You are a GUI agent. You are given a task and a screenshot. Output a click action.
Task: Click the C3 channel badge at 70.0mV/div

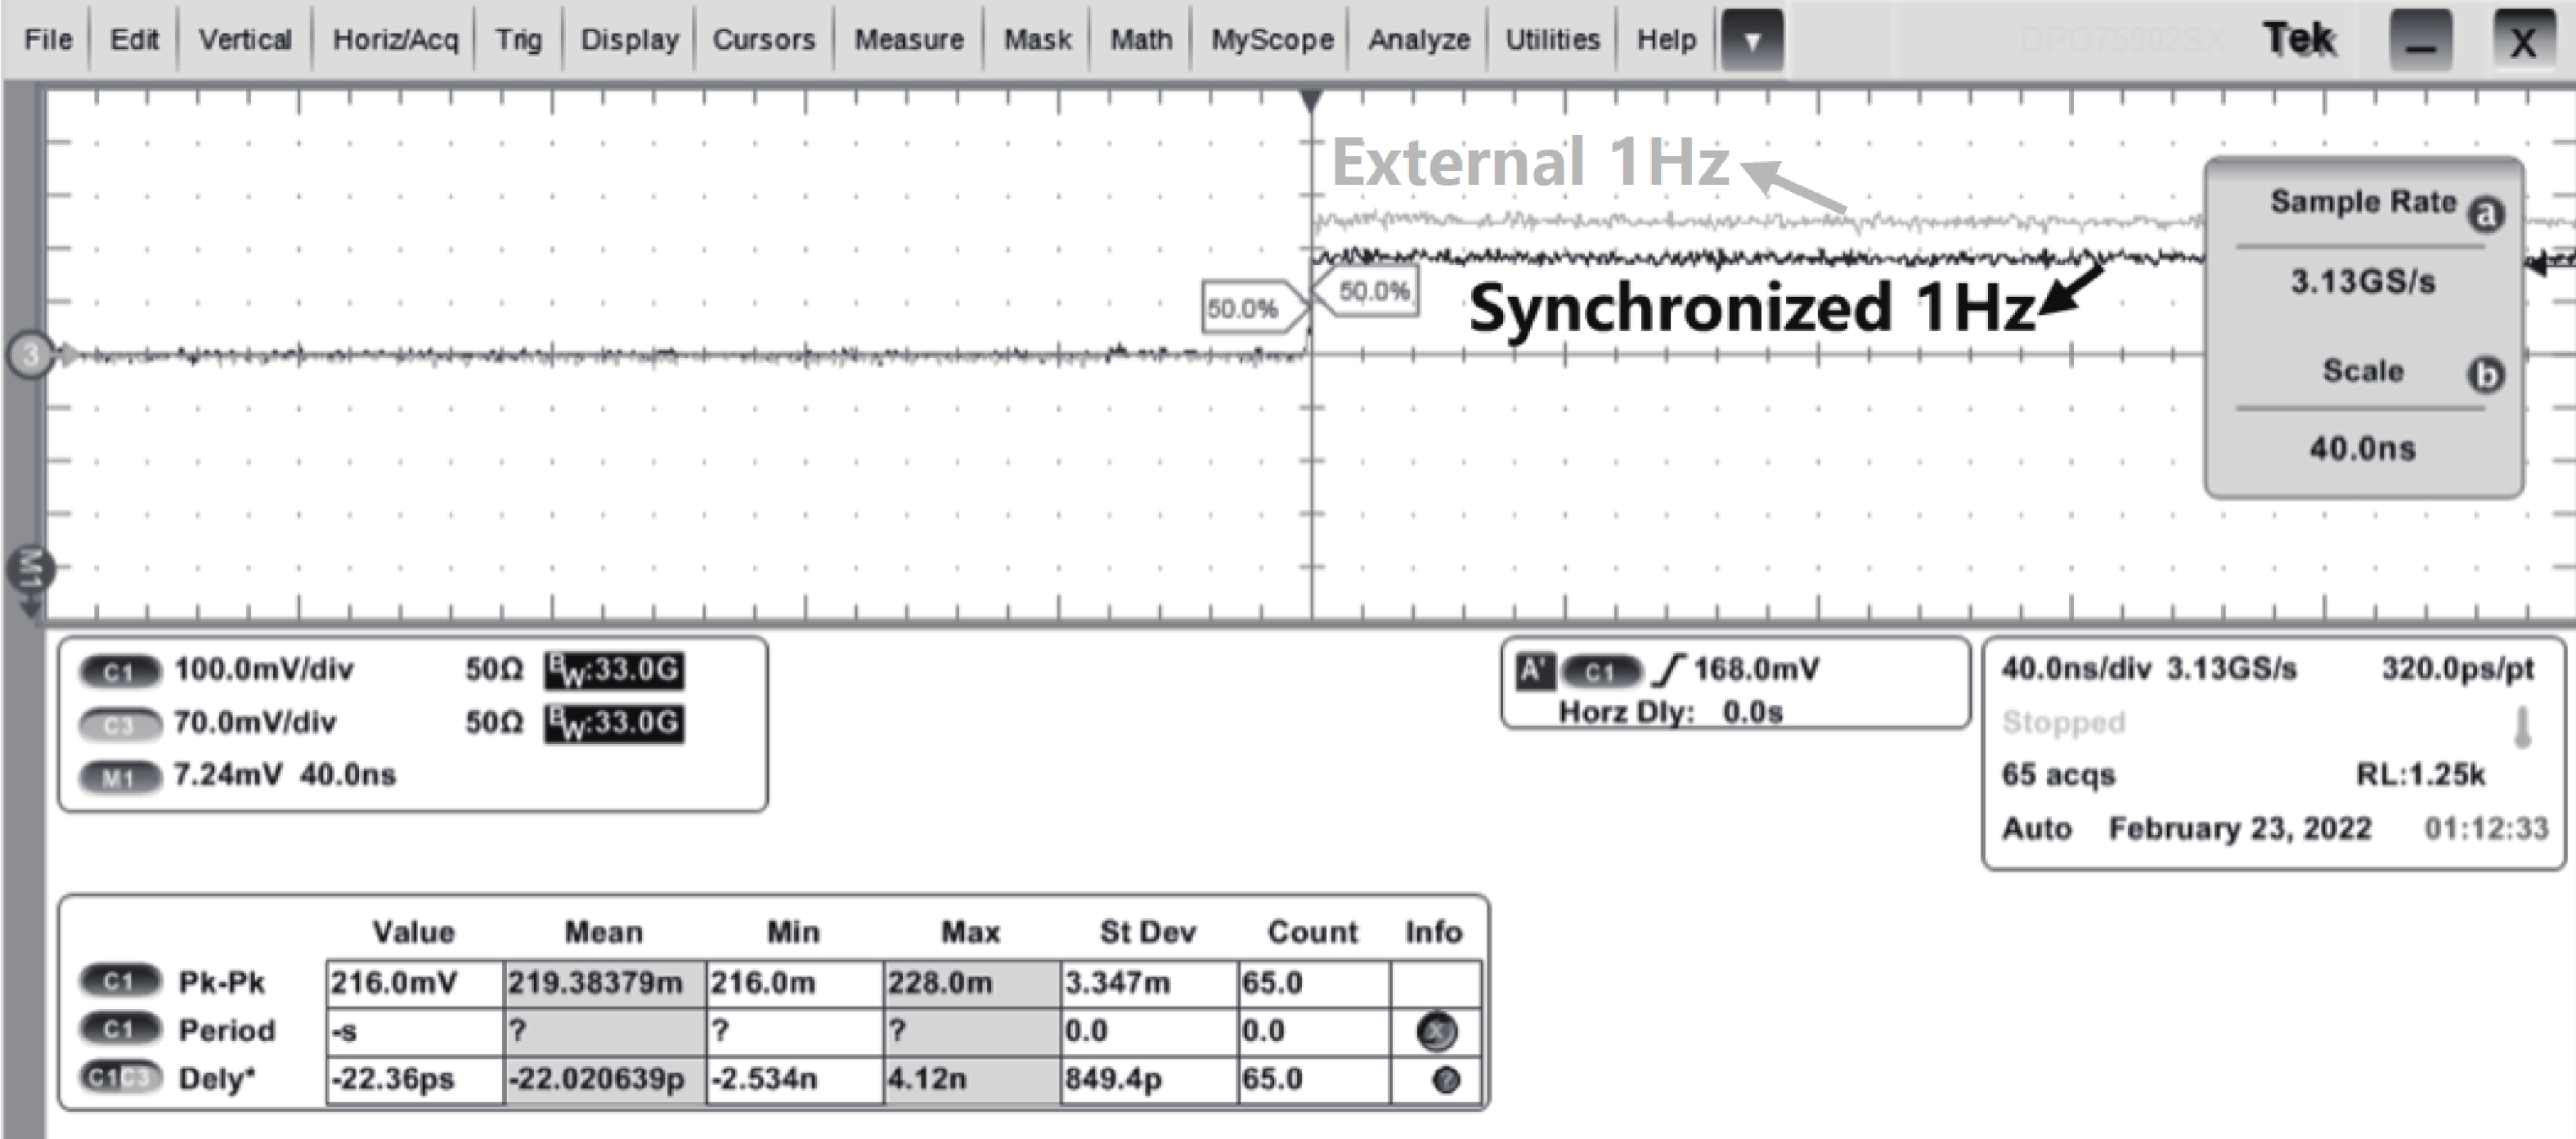119,724
